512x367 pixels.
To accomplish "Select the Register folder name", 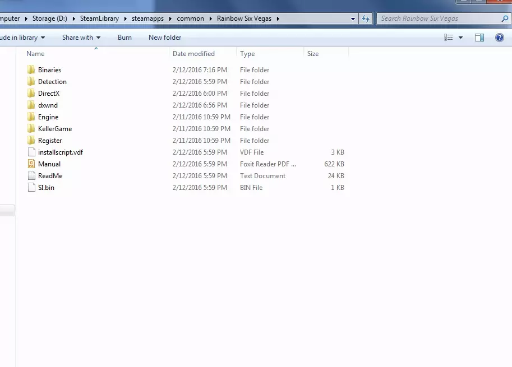I will point(50,140).
